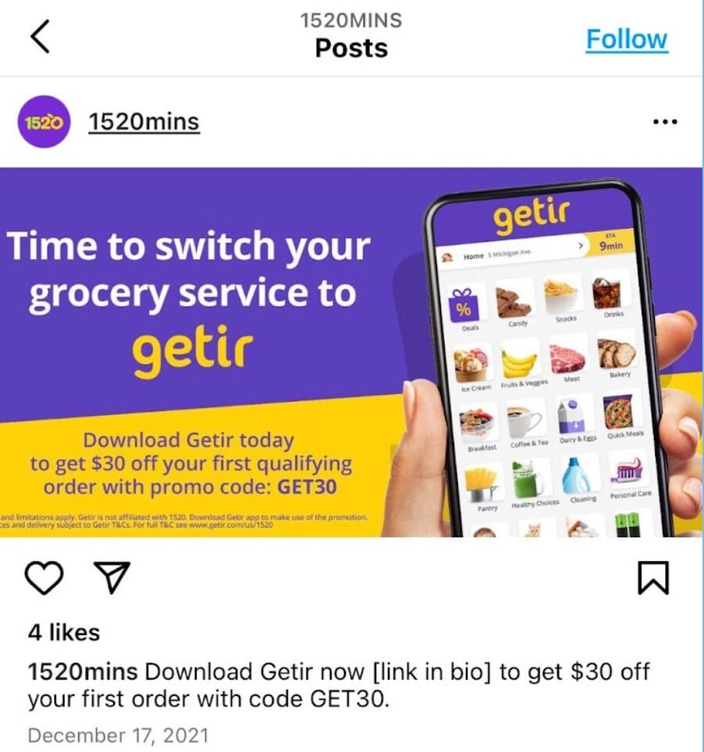Viewport: 704px width, 752px height.
Task: Choose the Meat category icon
Action: (567, 356)
